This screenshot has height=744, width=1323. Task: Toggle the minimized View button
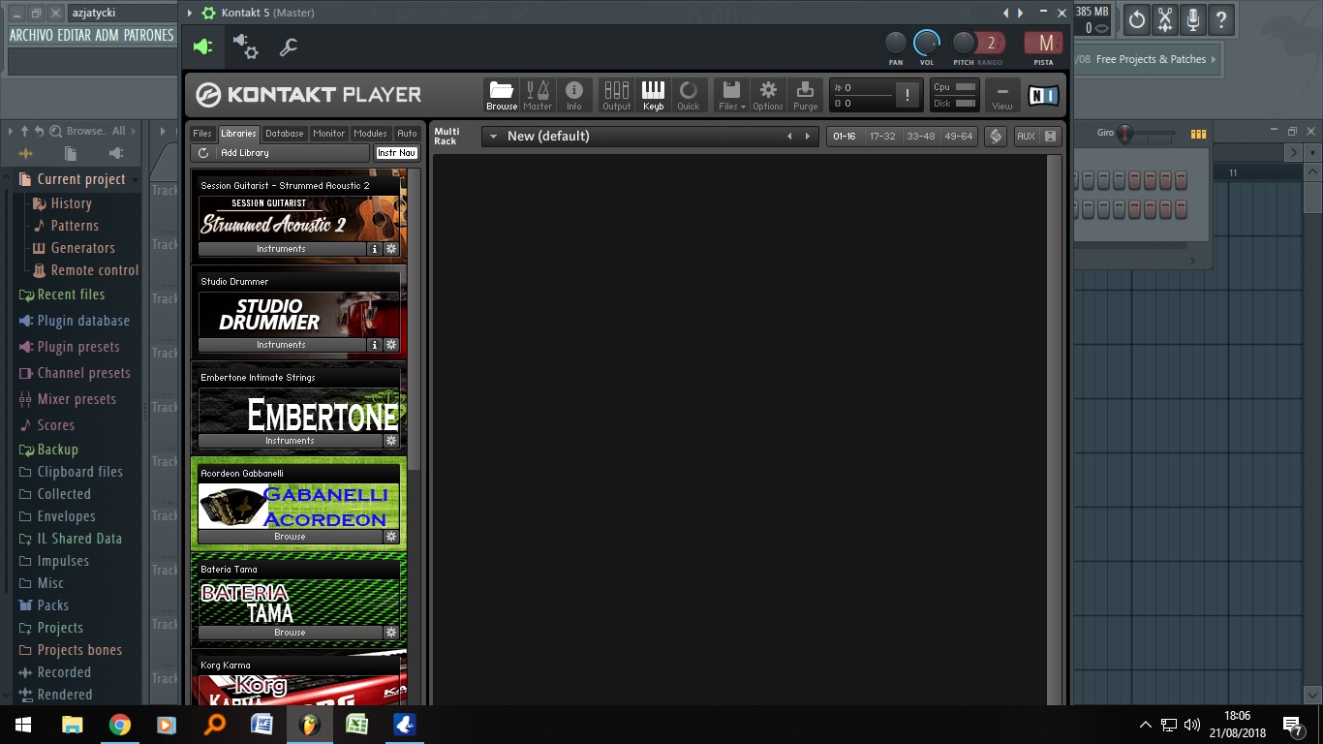[x=1002, y=95]
